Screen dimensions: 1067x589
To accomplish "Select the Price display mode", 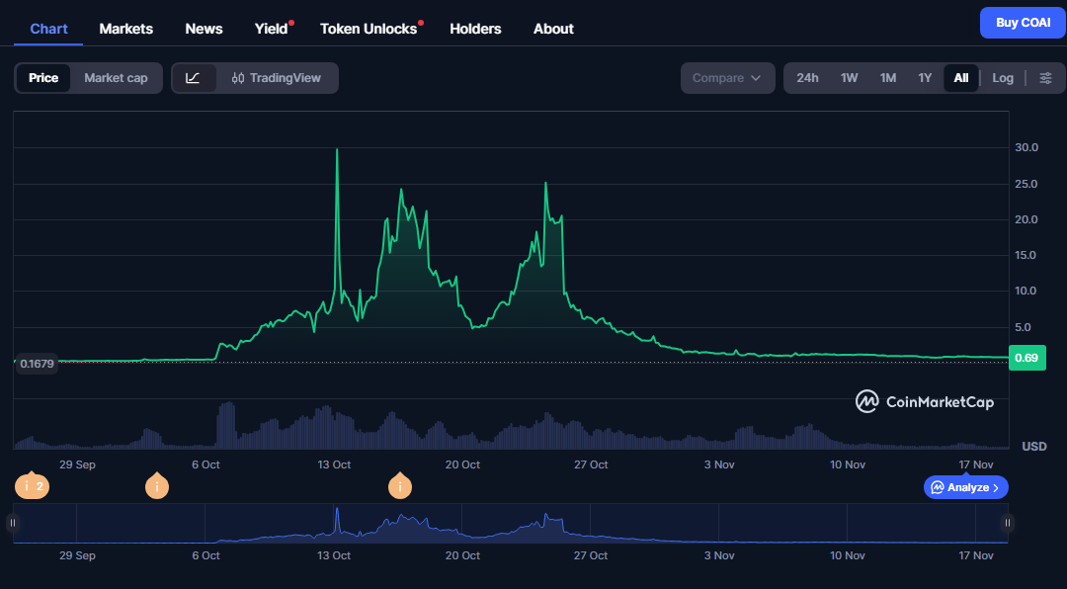I will (43, 77).
